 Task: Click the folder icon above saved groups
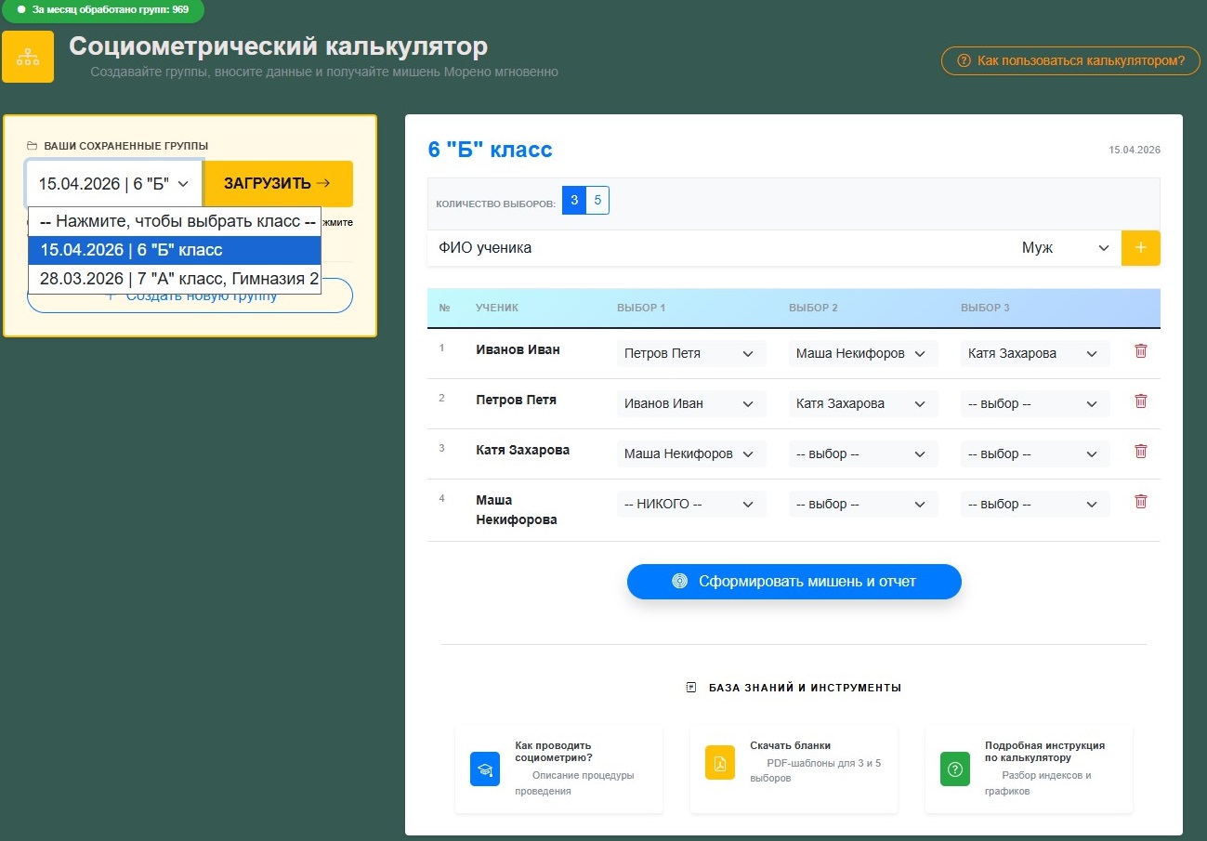[x=33, y=145]
